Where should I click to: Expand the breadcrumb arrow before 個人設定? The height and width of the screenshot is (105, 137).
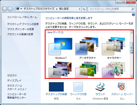pos(57,9)
